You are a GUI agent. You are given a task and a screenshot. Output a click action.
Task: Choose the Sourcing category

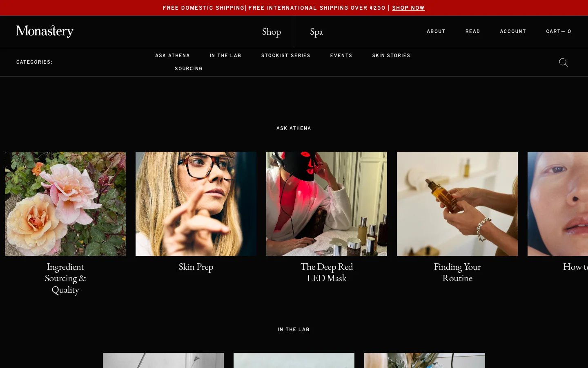pos(189,69)
